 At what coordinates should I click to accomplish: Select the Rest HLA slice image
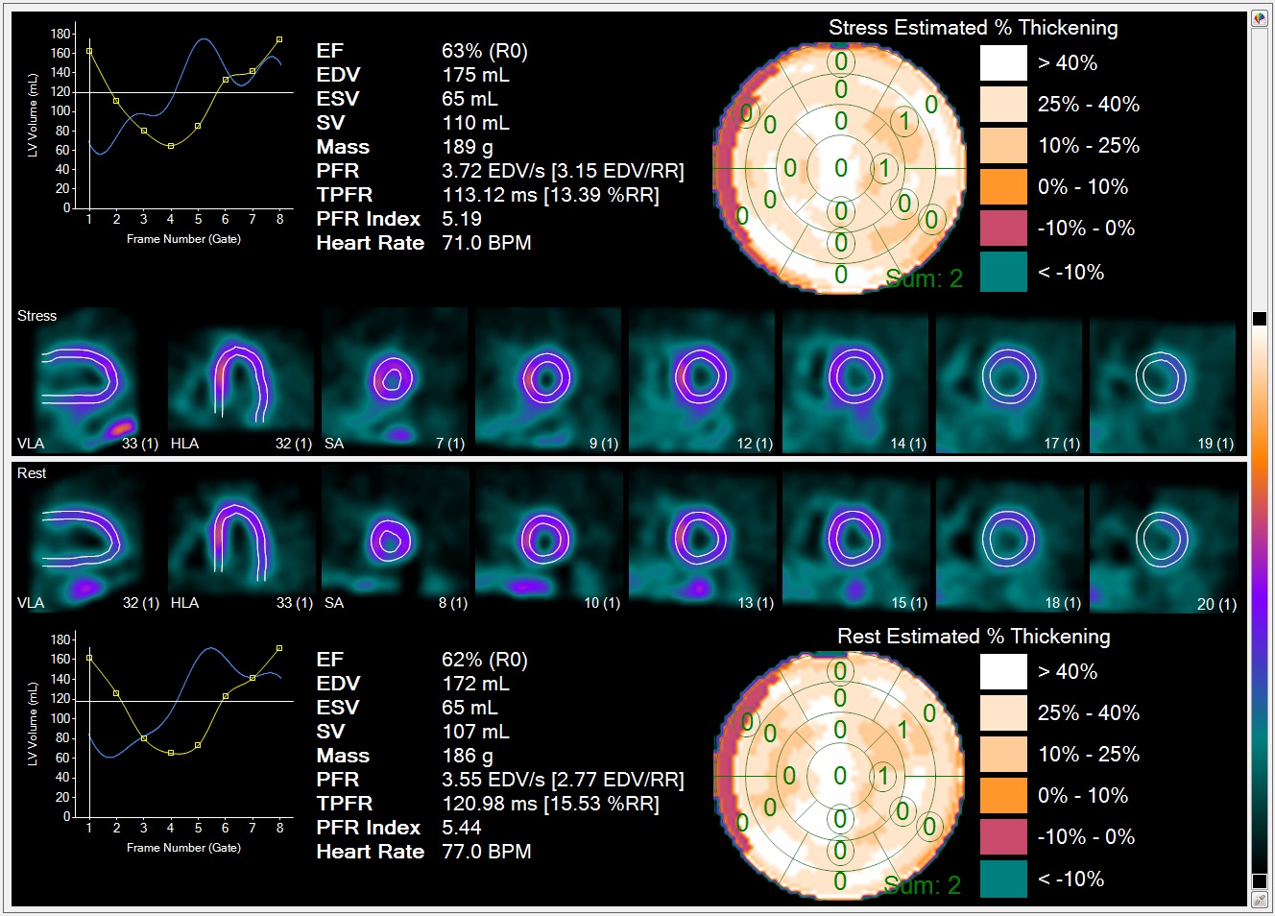point(241,540)
